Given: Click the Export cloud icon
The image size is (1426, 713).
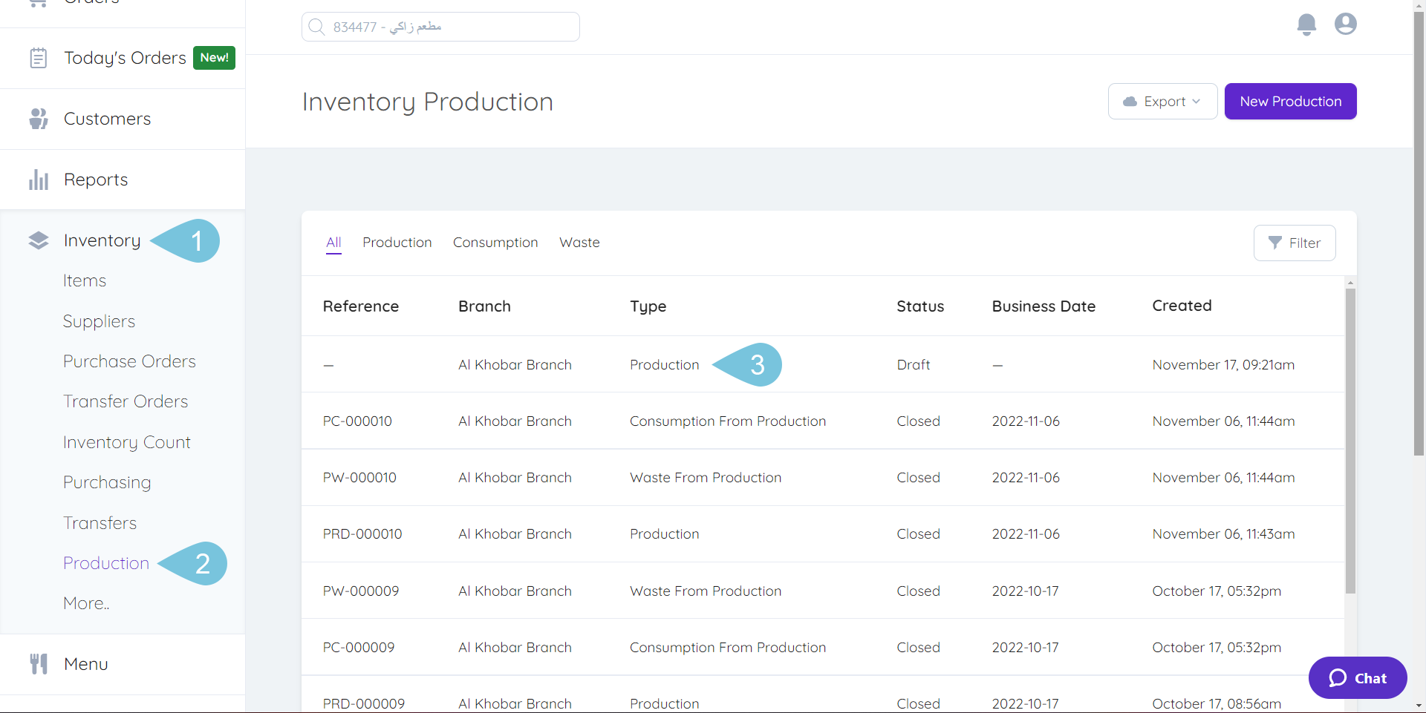Looking at the screenshot, I should [x=1130, y=101].
